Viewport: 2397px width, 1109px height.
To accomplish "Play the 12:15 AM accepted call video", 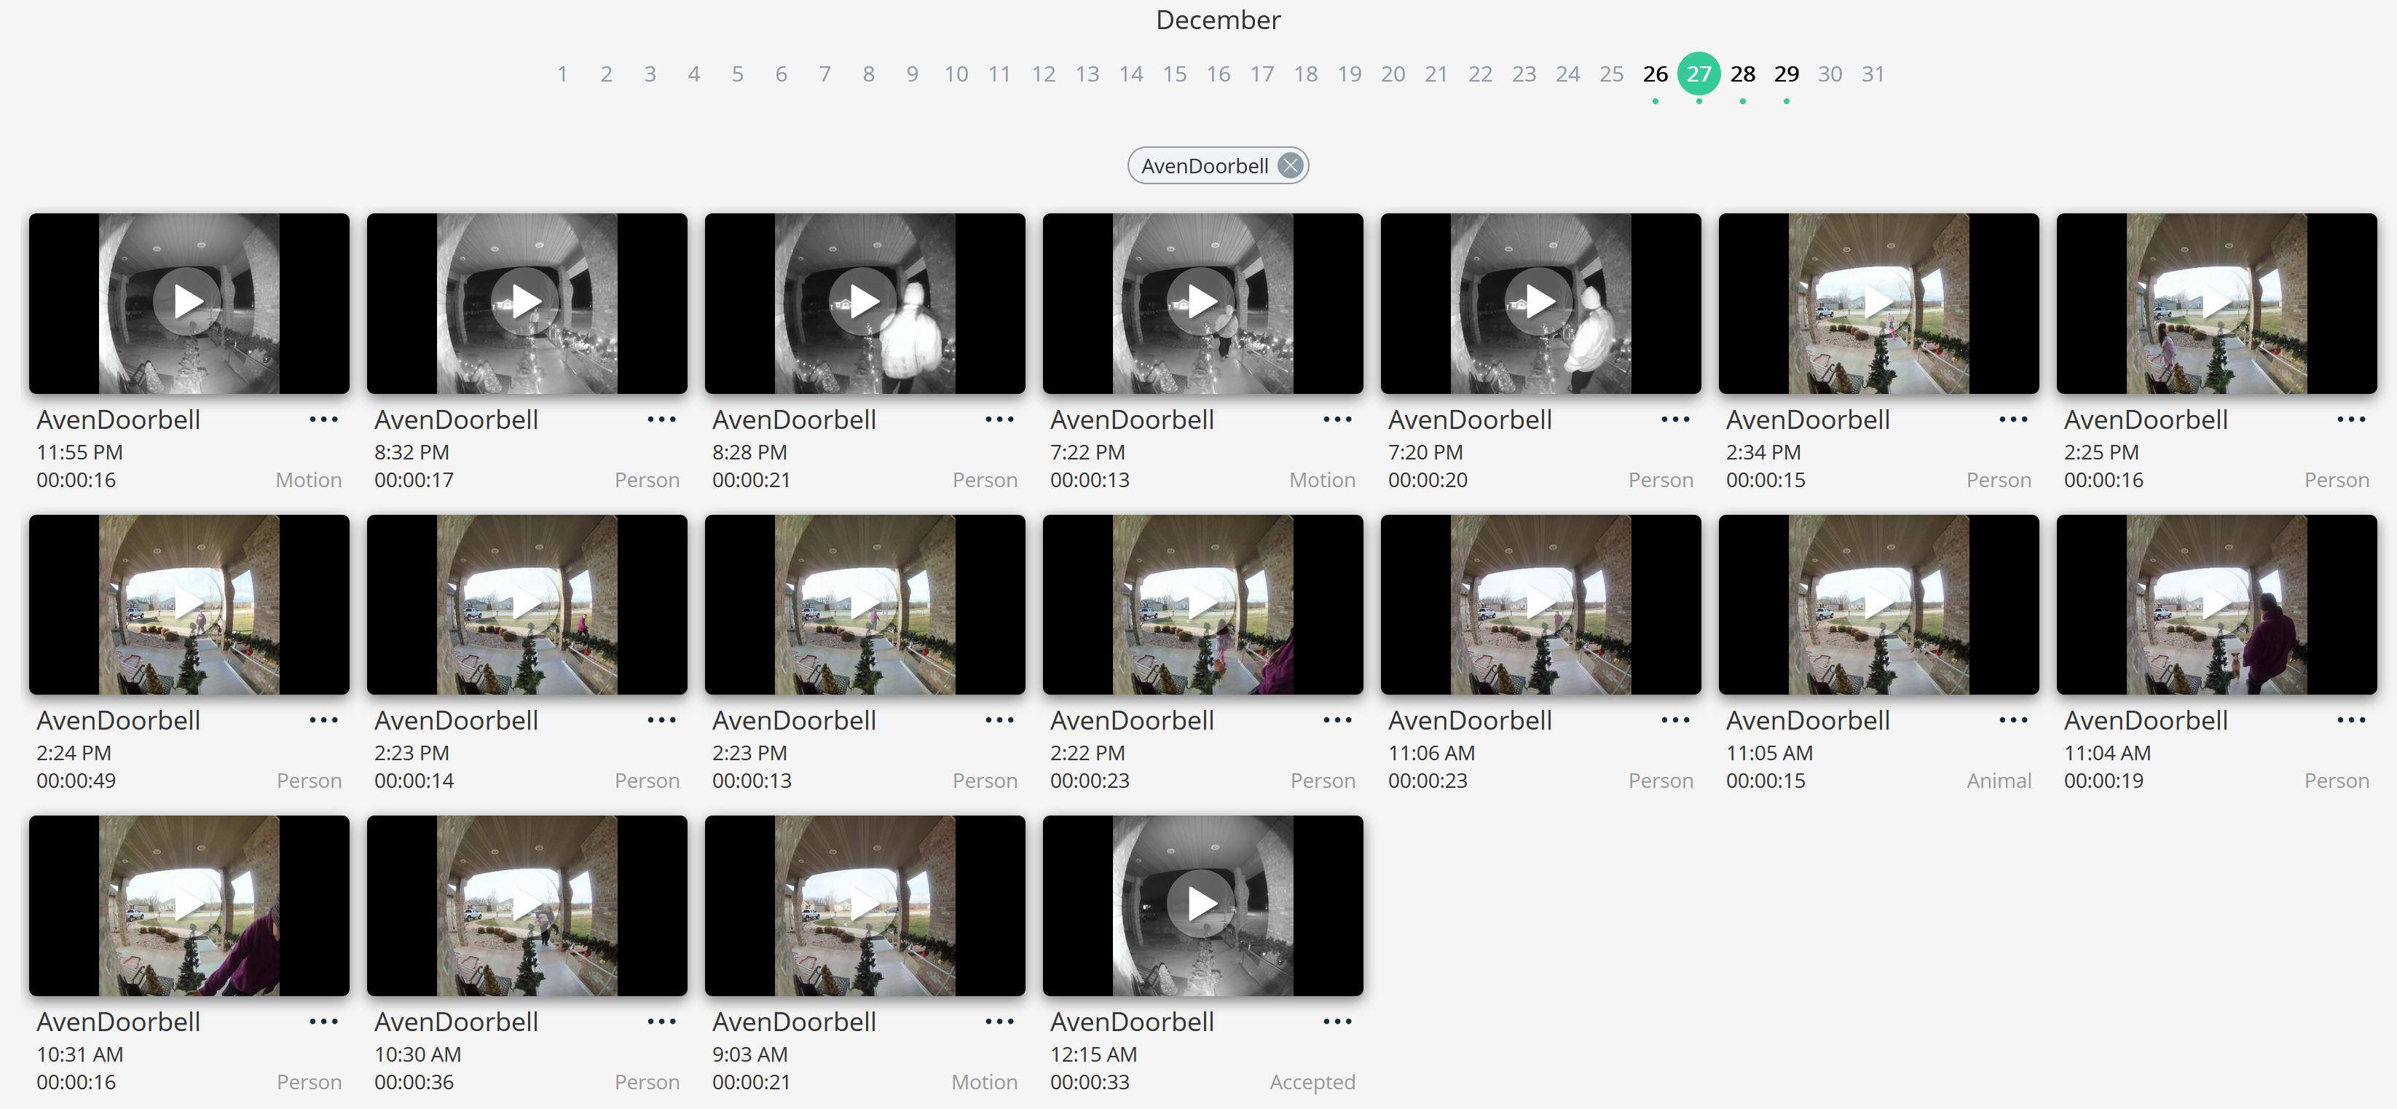I will coord(1203,904).
